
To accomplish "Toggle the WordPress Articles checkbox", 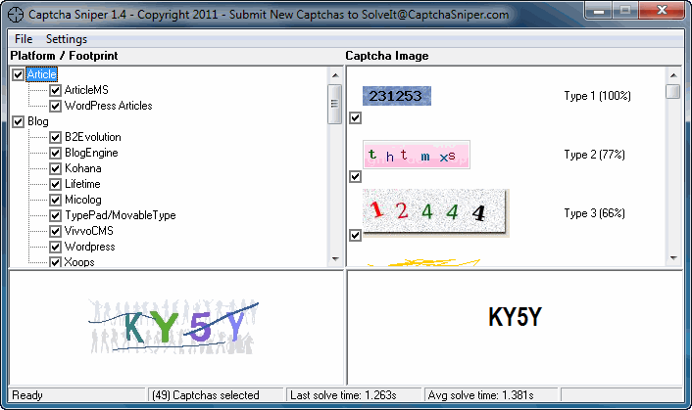I will click(x=55, y=106).
